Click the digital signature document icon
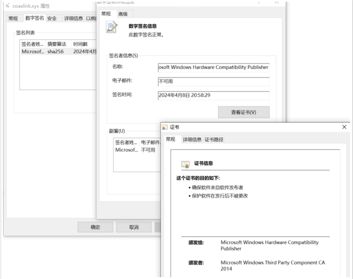Viewport: 353px width, 279px height. 112,27
